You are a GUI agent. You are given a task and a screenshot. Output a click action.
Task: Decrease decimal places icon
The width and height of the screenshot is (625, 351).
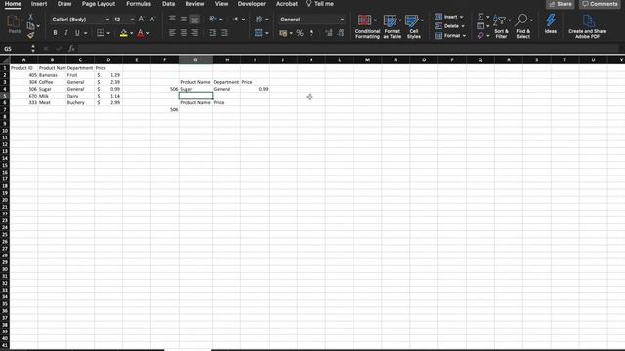[341, 33]
